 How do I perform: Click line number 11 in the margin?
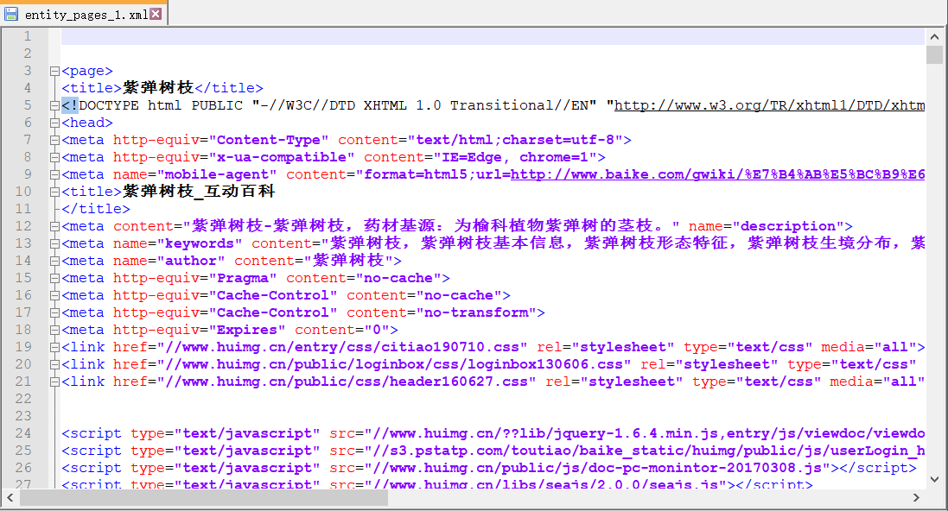[x=23, y=209]
